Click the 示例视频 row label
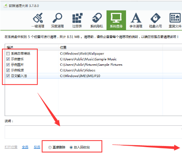 17,70
